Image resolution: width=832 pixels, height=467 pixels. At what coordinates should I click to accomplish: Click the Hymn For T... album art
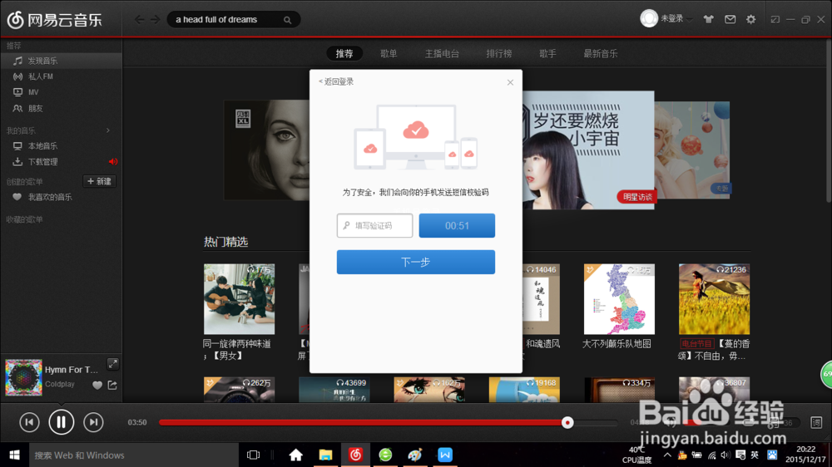pyautogui.click(x=23, y=377)
